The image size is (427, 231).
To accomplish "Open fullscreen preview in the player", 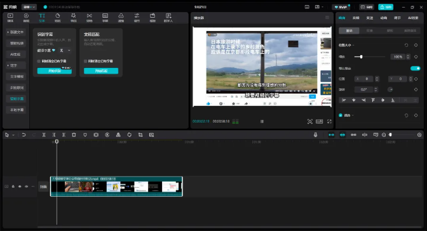I will click(x=329, y=121).
